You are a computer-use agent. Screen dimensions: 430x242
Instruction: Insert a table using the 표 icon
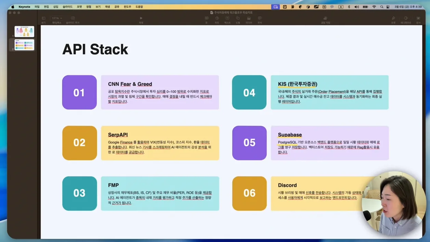click(x=206, y=19)
